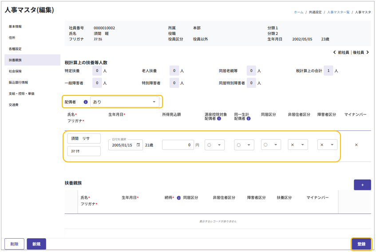The height and width of the screenshot is (252, 376).
Task: Go to previous employee with left chevron
Action: [335, 52]
